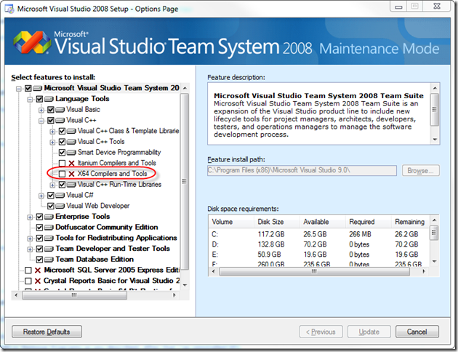458x352 pixels.
Task: Check the Microsoft SQL Server 2005 Express checkbox
Action: [28, 271]
